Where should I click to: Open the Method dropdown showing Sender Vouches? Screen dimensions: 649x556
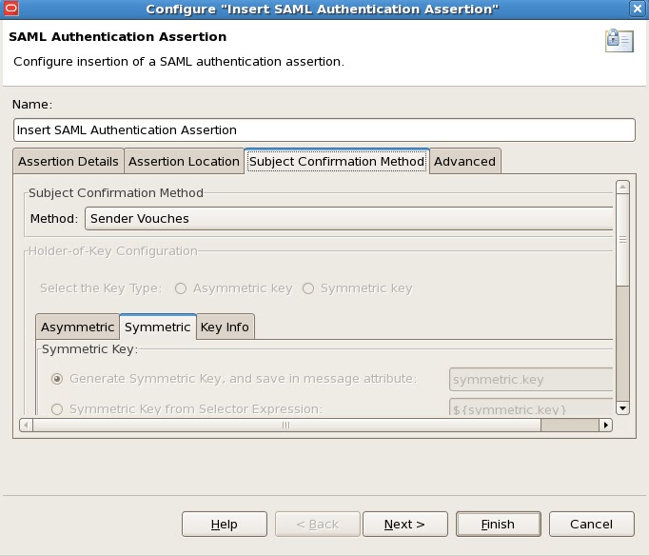point(348,219)
